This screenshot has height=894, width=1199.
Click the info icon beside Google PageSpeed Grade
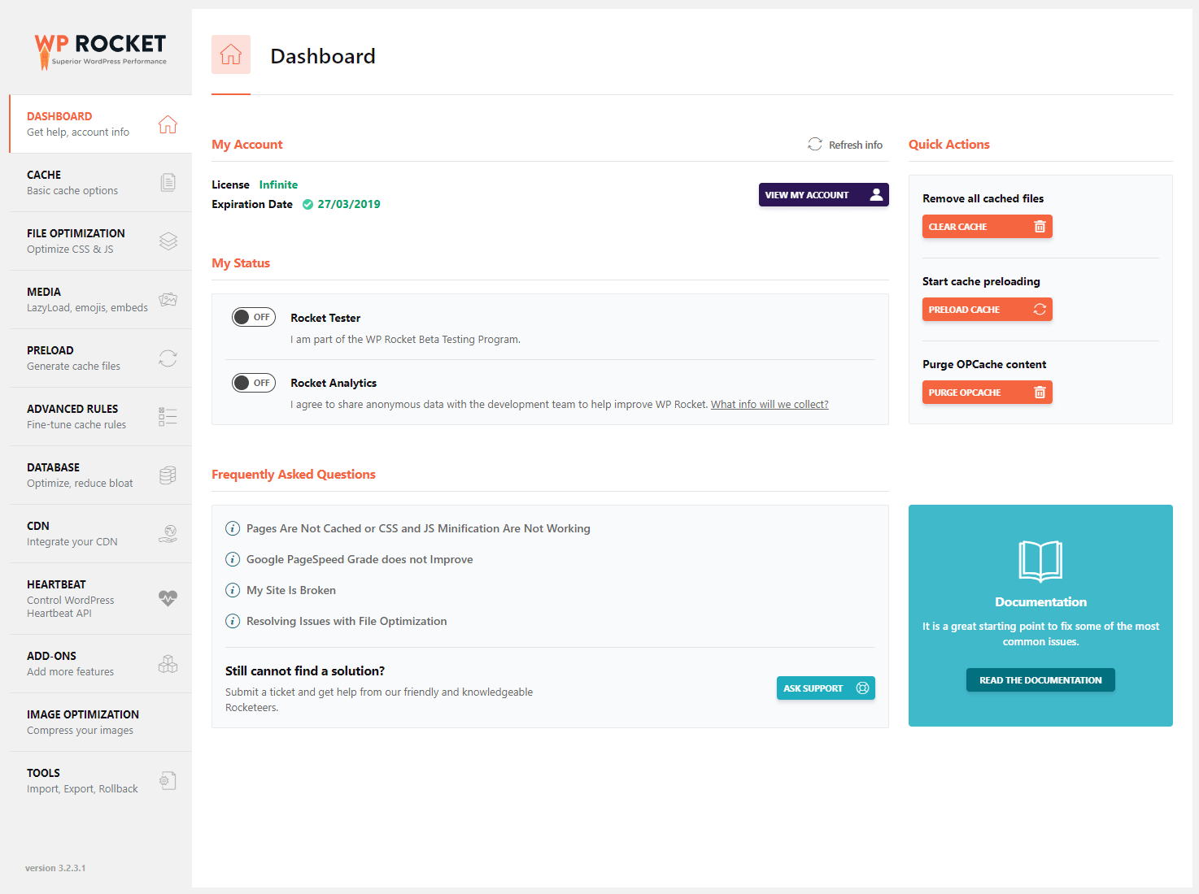coord(233,559)
